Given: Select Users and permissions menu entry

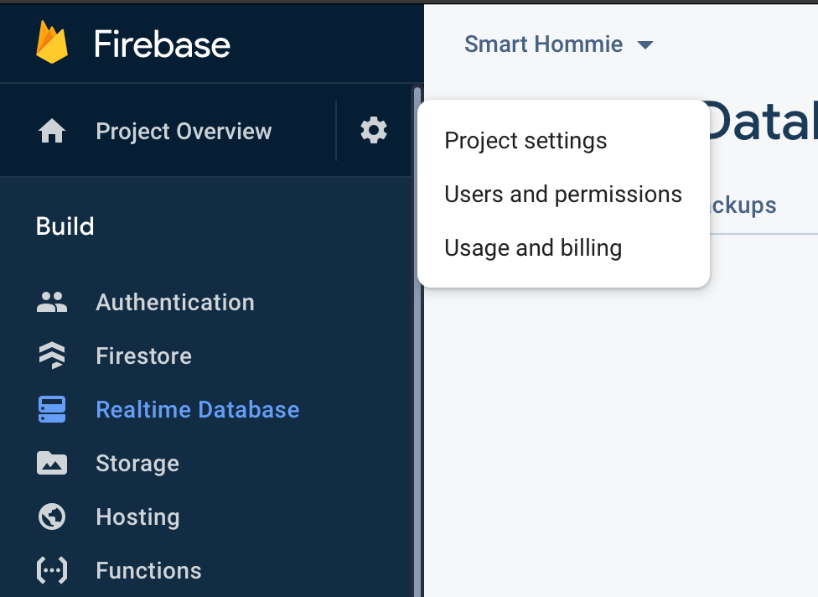Looking at the screenshot, I should point(562,194).
